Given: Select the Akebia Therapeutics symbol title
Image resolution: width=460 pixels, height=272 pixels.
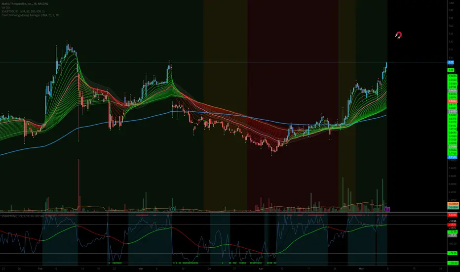Looking at the screenshot, I should point(25,3).
